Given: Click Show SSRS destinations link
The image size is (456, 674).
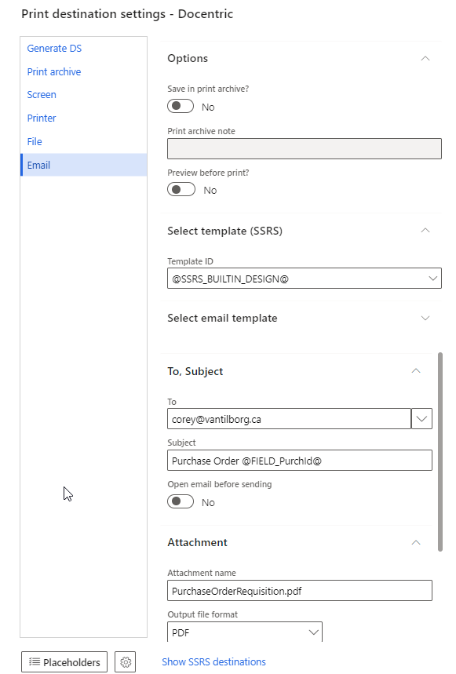Looking at the screenshot, I should 214,662.
